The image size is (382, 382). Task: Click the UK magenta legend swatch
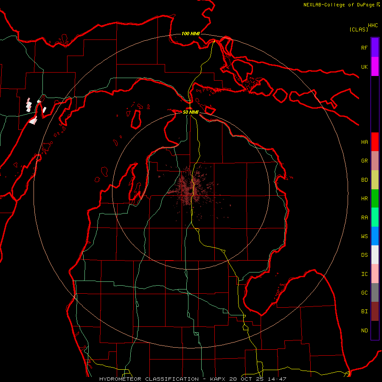375,67
